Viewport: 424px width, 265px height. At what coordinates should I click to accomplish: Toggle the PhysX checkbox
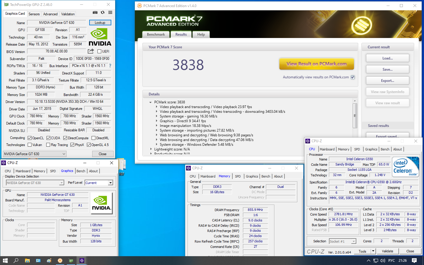72,145
